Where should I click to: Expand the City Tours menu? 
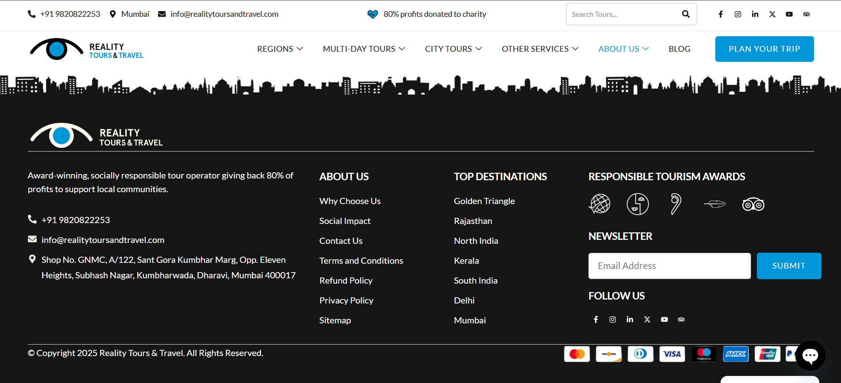coord(453,49)
